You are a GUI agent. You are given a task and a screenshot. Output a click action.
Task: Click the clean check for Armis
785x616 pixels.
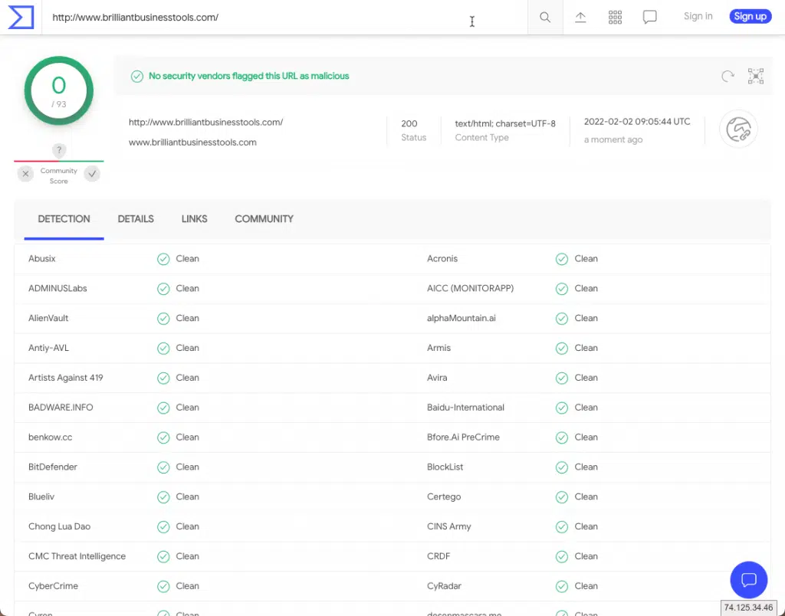coord(562,348)
